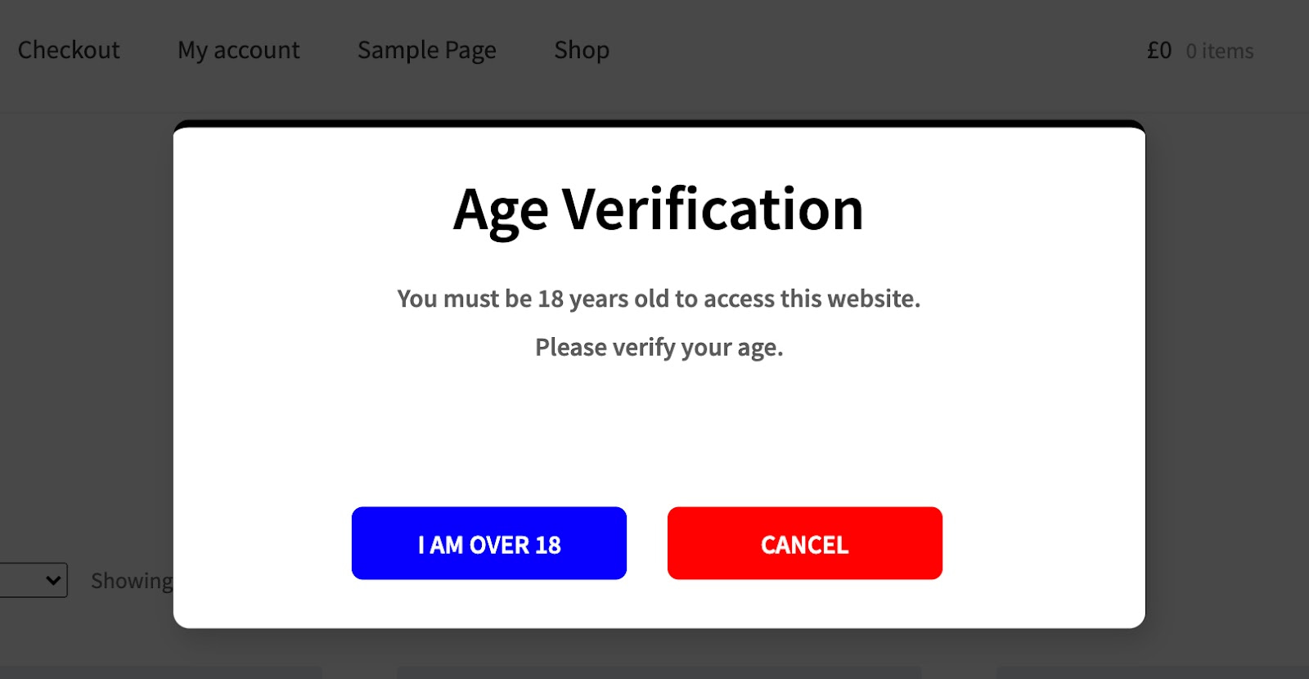Navigate to the Checkout page

69,50
